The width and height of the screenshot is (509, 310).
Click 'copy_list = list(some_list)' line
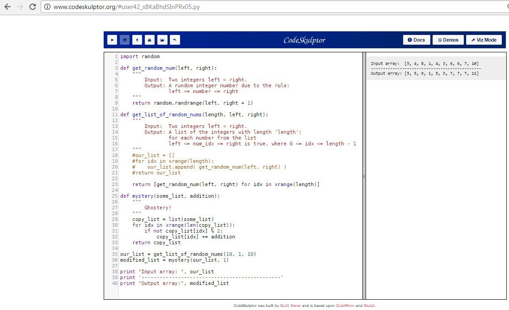(x=173, y=219)
